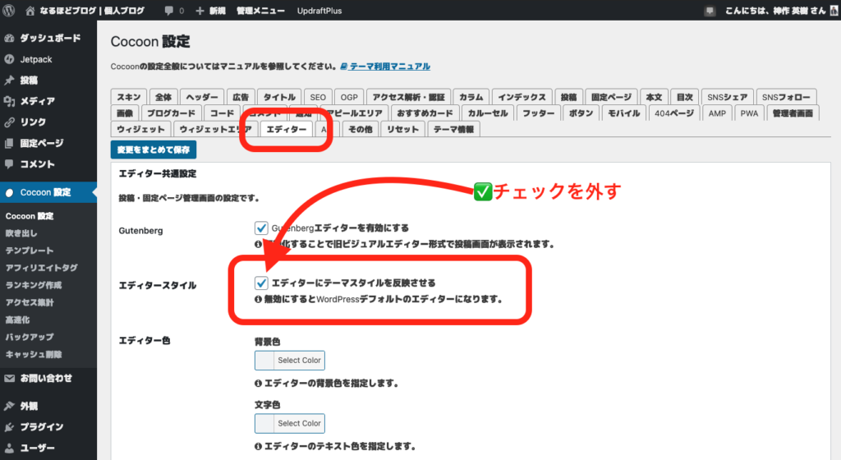Click 文字色 Select Color swatch button
This screenshot has height=460, width=841.
(x=290, y=424)
